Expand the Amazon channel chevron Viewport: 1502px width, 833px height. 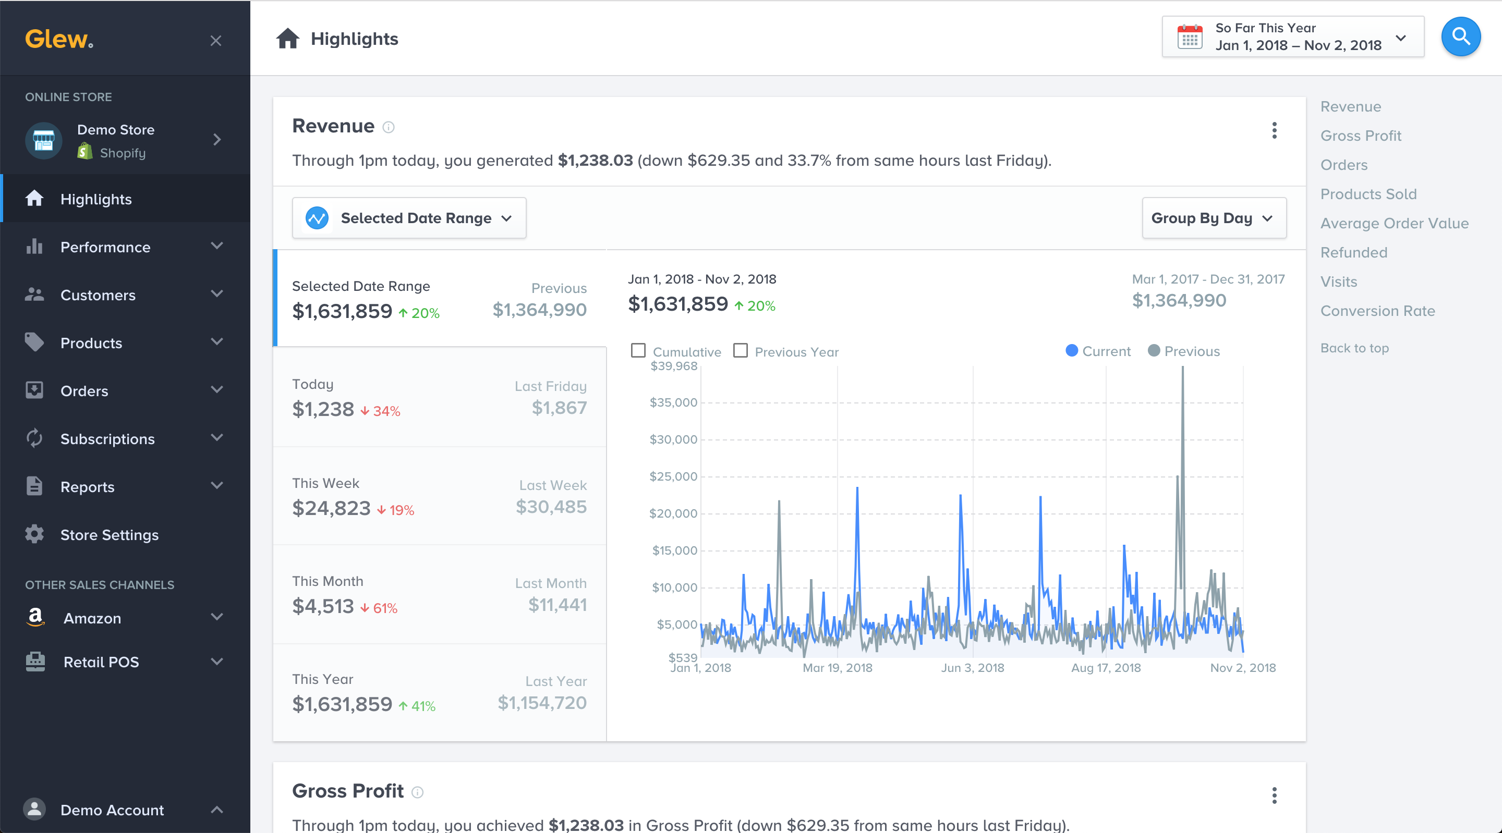coord(217,616)
